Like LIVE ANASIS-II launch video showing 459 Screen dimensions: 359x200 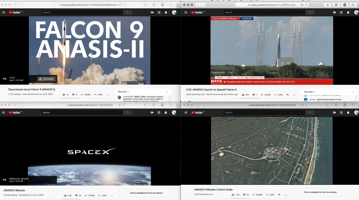coord(245,95)
